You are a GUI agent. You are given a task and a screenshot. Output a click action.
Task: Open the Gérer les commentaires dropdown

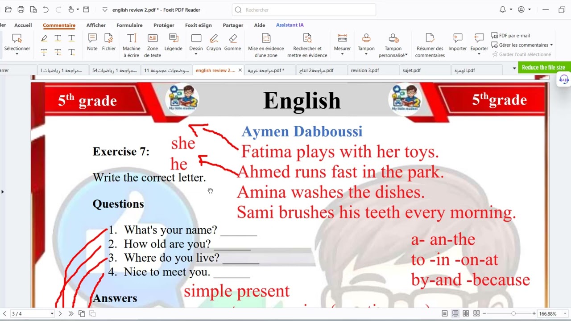522,45
